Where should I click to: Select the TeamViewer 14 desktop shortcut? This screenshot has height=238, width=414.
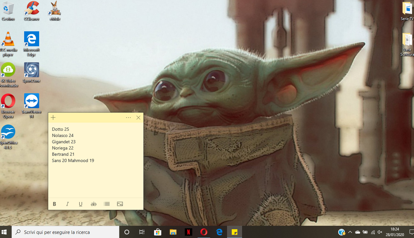click(32, 106)
